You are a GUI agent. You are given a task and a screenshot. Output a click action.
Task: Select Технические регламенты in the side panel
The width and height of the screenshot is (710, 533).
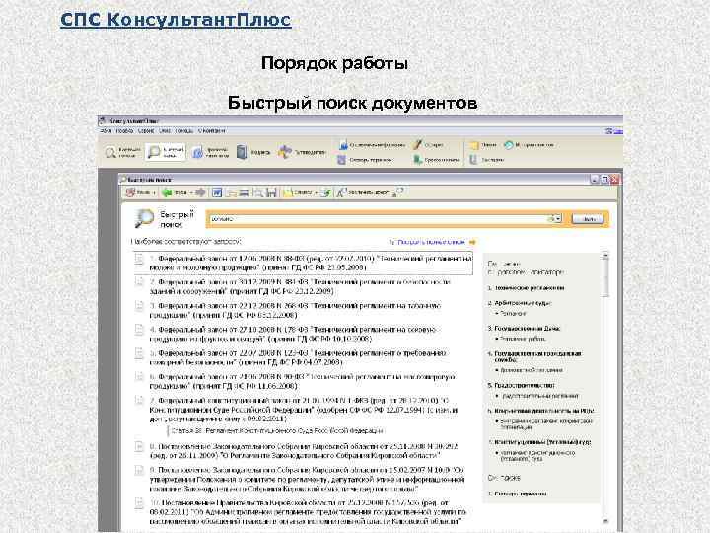click(529, 288)
